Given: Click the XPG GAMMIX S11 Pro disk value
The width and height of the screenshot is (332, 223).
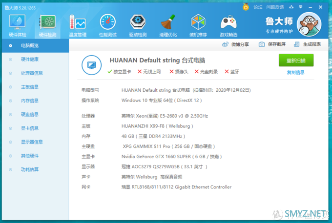Looking at the screenshot, I should 169,146.
